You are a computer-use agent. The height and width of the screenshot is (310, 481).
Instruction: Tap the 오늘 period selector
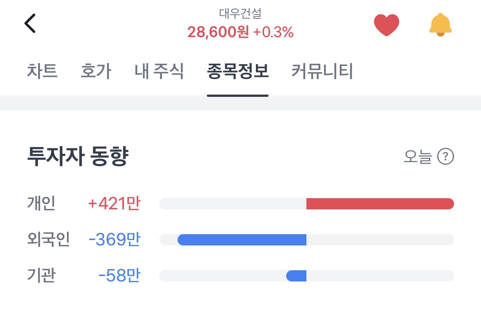pos(418,157)
